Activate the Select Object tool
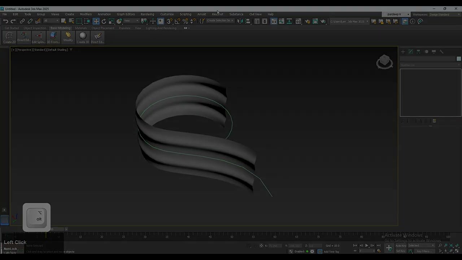 64,21
